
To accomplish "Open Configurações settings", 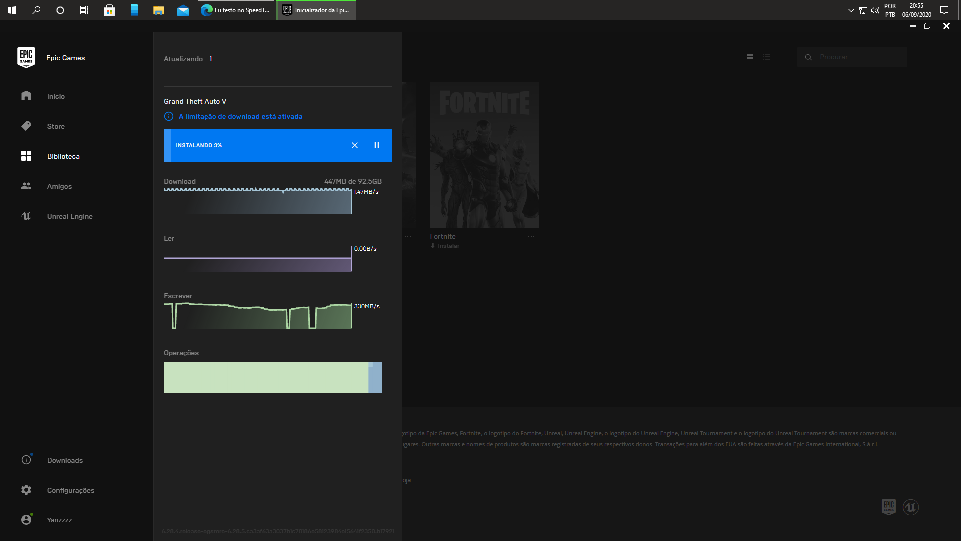I will [x=71, y=490].
